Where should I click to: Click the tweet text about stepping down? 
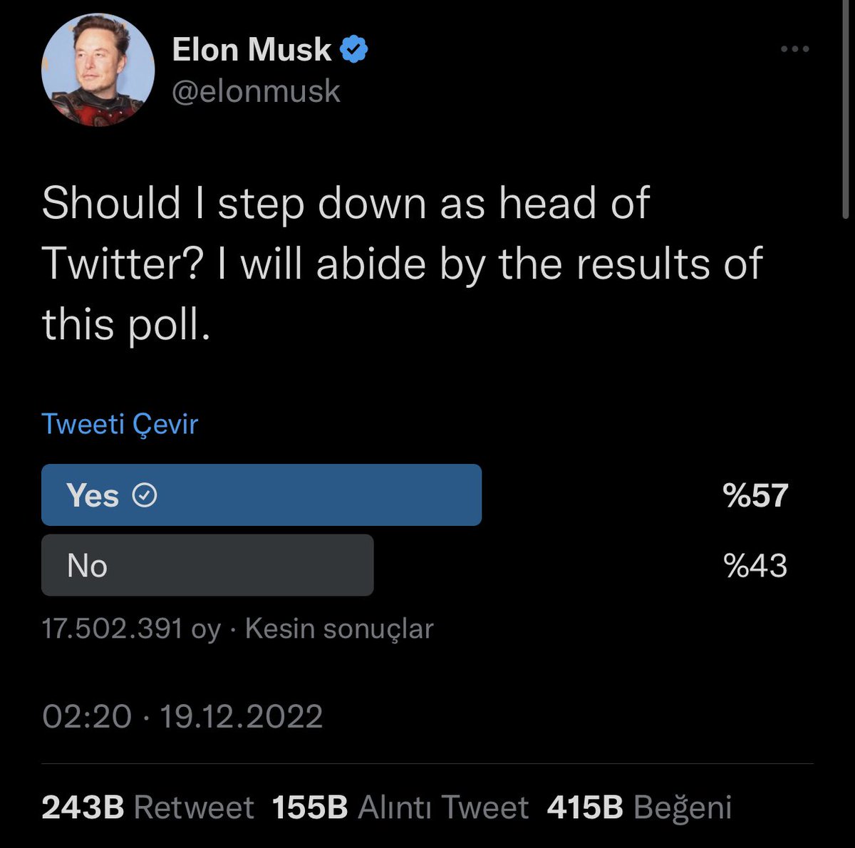(x=402, y=264)
